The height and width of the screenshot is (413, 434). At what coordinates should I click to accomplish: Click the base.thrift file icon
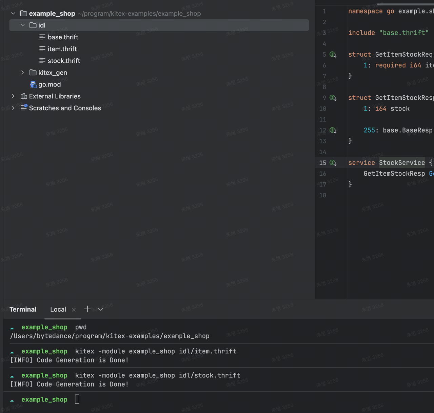pos(42,37)
